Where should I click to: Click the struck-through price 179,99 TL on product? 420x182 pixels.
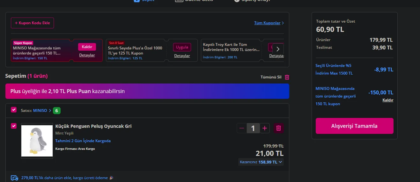[x=273, y=146]
